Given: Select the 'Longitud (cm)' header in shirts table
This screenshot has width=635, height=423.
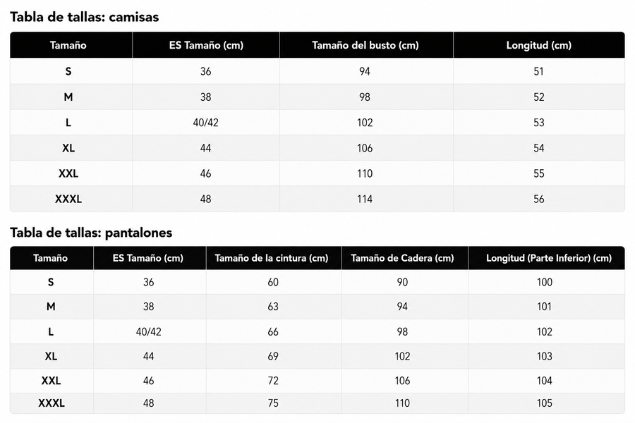Looking at the screenshot, I should [538, 45].
